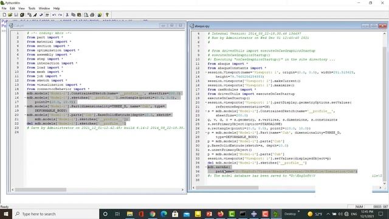Collapse fold marker at line 13 in abaqus.rpy
The width and height of the screenshot is (389, 219).
(x=206, y=72)
